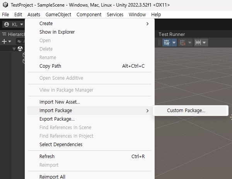Choose Custom Package... from submenu
232x179 pixels.
pyautogui.click(x=190, y=111)
